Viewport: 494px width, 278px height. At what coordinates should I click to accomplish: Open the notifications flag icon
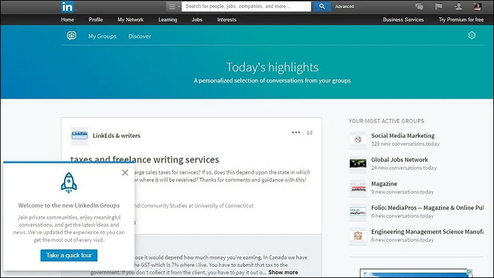[439, 6]
